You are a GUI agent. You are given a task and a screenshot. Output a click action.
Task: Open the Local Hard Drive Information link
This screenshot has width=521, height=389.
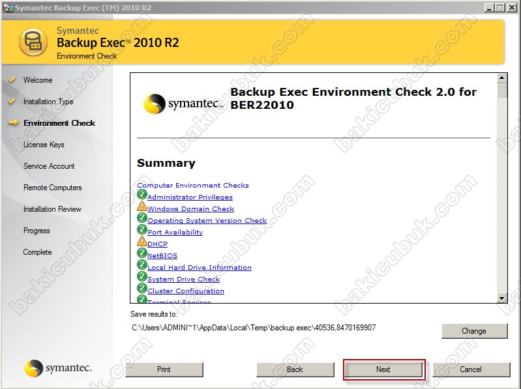pos(200,268)
